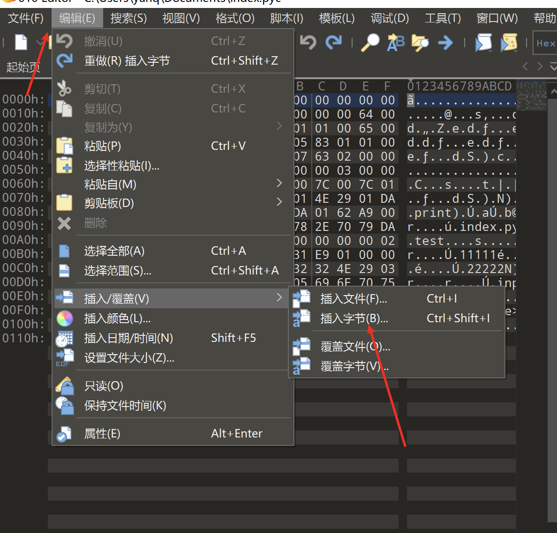Click the Run Template toolbar icon
The height and width of the screenshot is (533, 557).
(x=509, y=42)
